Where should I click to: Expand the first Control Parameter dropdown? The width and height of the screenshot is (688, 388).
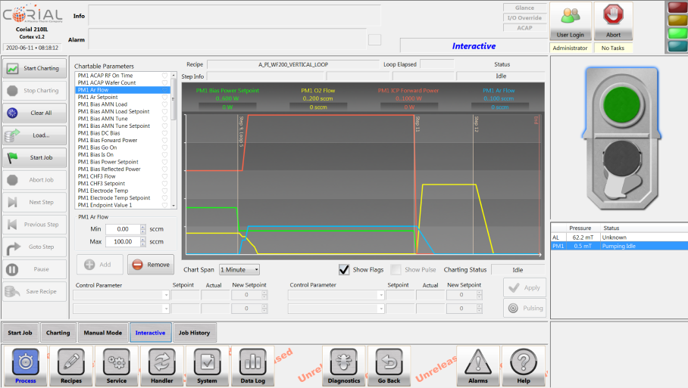(121, 296)
